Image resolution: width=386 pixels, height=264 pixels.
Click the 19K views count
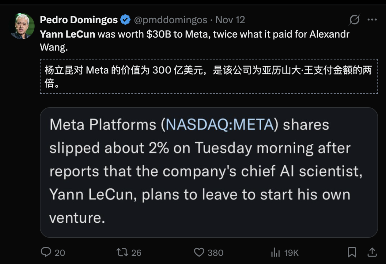pos(291,253)
